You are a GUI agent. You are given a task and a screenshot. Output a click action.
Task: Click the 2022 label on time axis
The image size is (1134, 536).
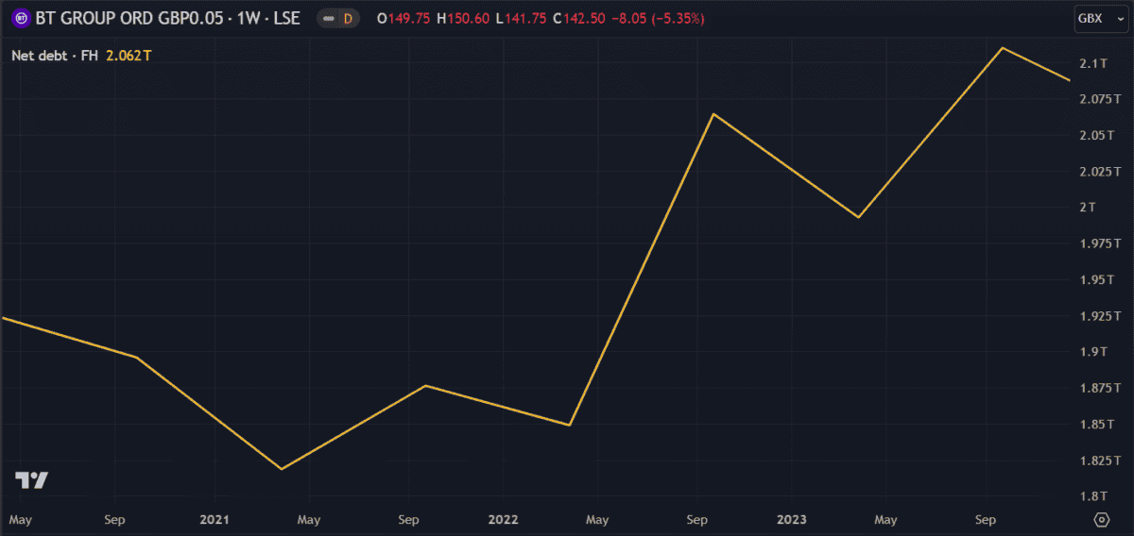503,520
